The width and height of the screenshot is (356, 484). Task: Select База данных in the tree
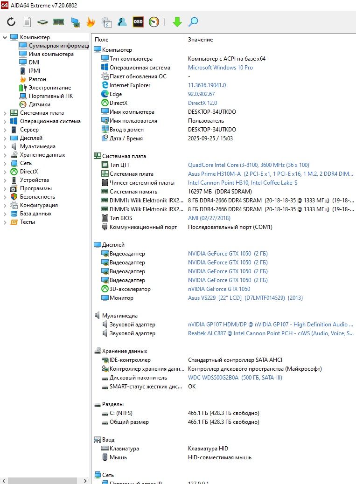coord(36,214)
